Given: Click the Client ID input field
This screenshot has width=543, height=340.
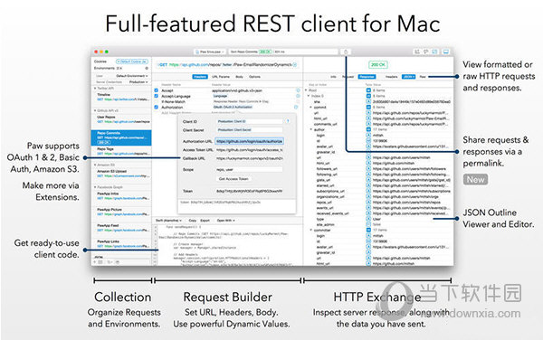Looking at the screenshot, I should (x=250, y=121).
